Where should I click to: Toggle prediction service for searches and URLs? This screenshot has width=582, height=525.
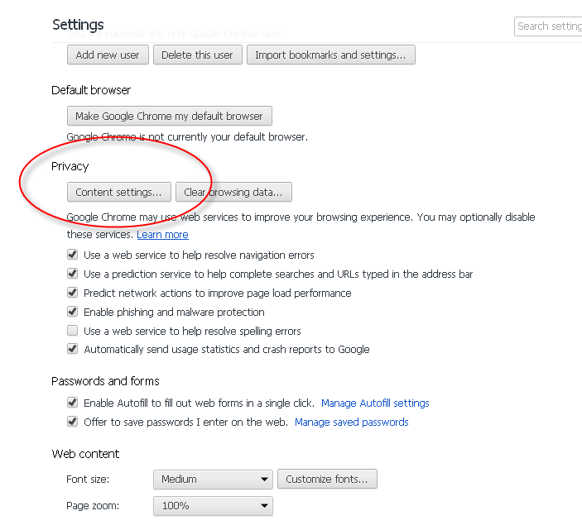click(72, 274)
